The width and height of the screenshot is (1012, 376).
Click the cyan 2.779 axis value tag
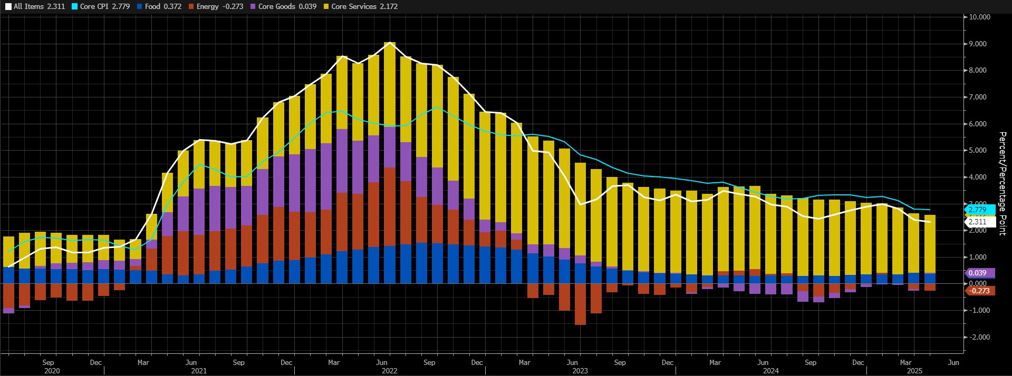pos(979,210)
